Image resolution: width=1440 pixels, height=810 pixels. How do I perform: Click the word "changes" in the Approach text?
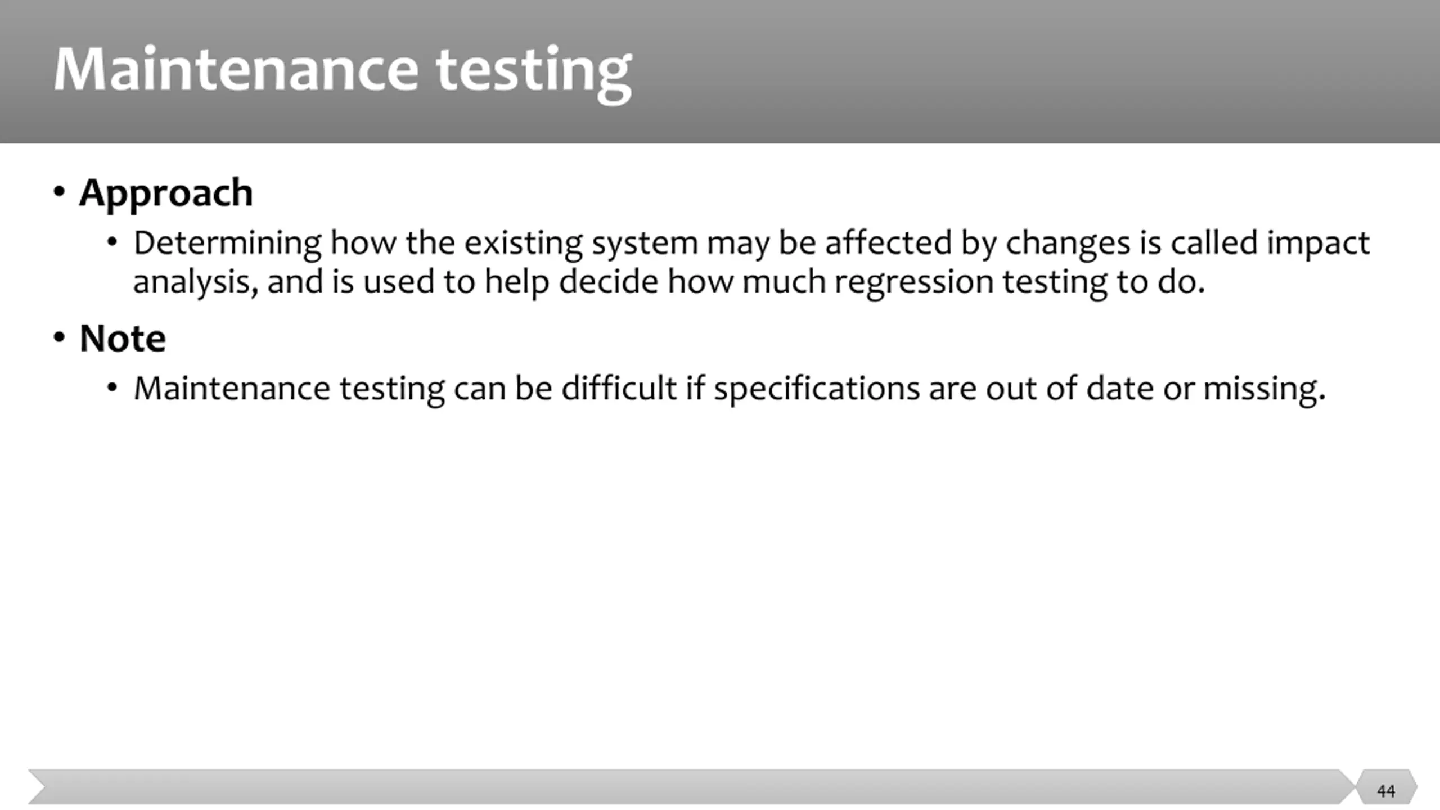click(1068, 244)
